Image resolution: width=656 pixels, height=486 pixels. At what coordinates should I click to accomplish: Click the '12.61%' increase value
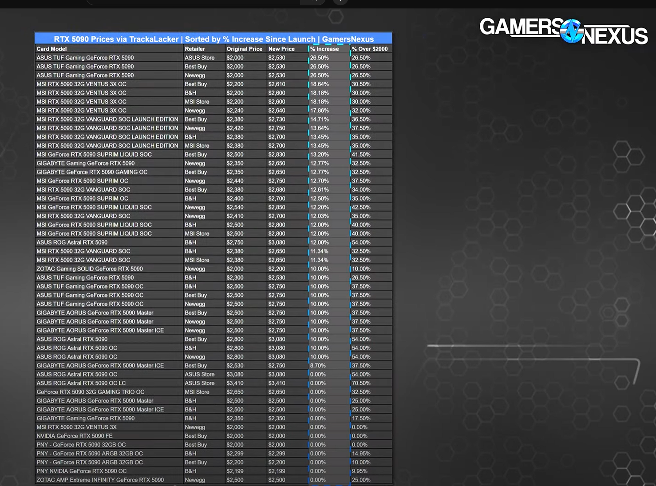tap(320, 190)
